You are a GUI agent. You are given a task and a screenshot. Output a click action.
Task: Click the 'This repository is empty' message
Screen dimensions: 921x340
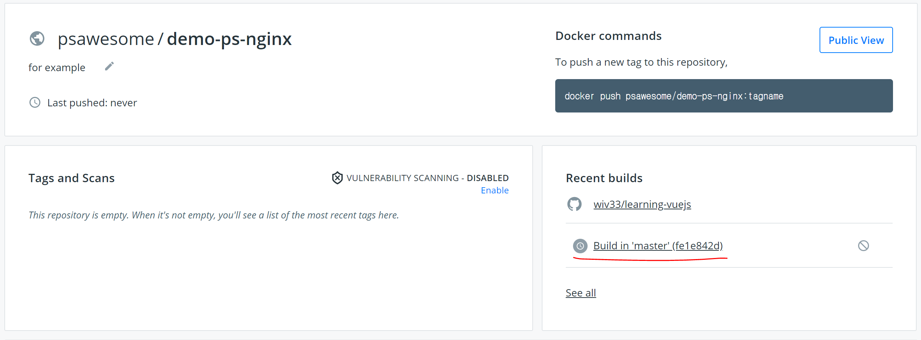[213, 215]
